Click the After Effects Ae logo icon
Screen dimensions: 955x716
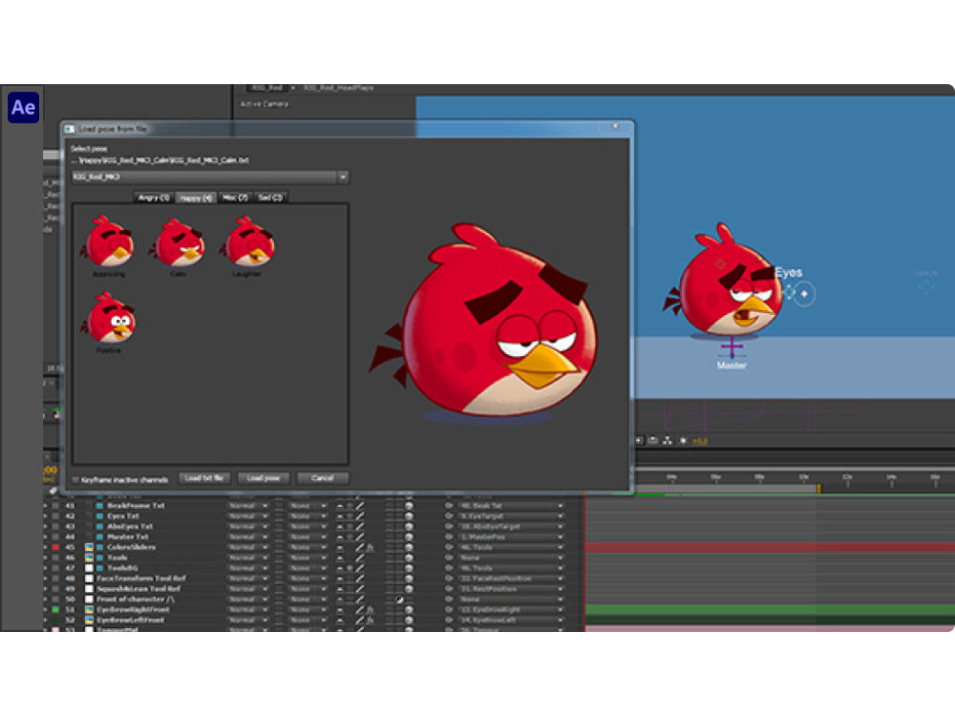(23, 107)
